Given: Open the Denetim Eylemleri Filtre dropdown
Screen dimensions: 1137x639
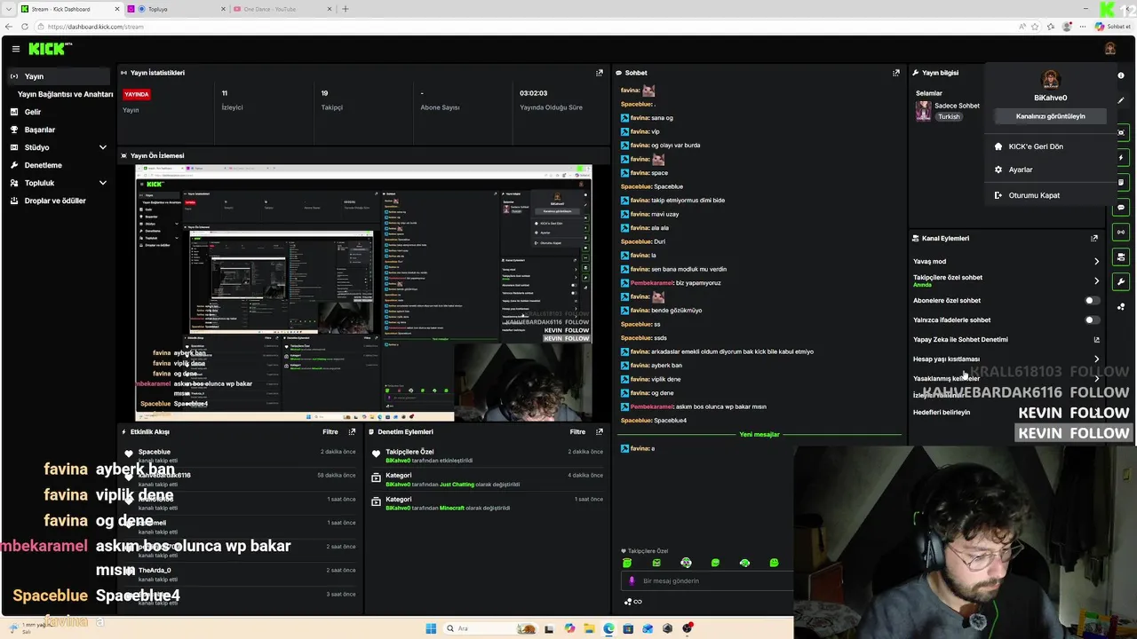Looking at the screenshot, I should coord(577,431).
